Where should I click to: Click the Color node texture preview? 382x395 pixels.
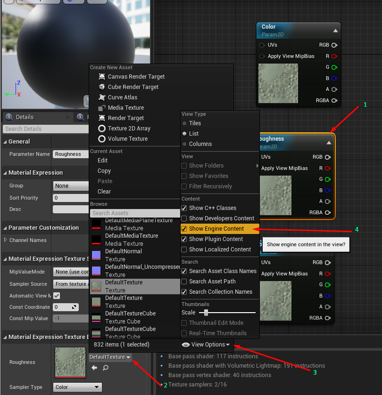click(x=278, y=83)
